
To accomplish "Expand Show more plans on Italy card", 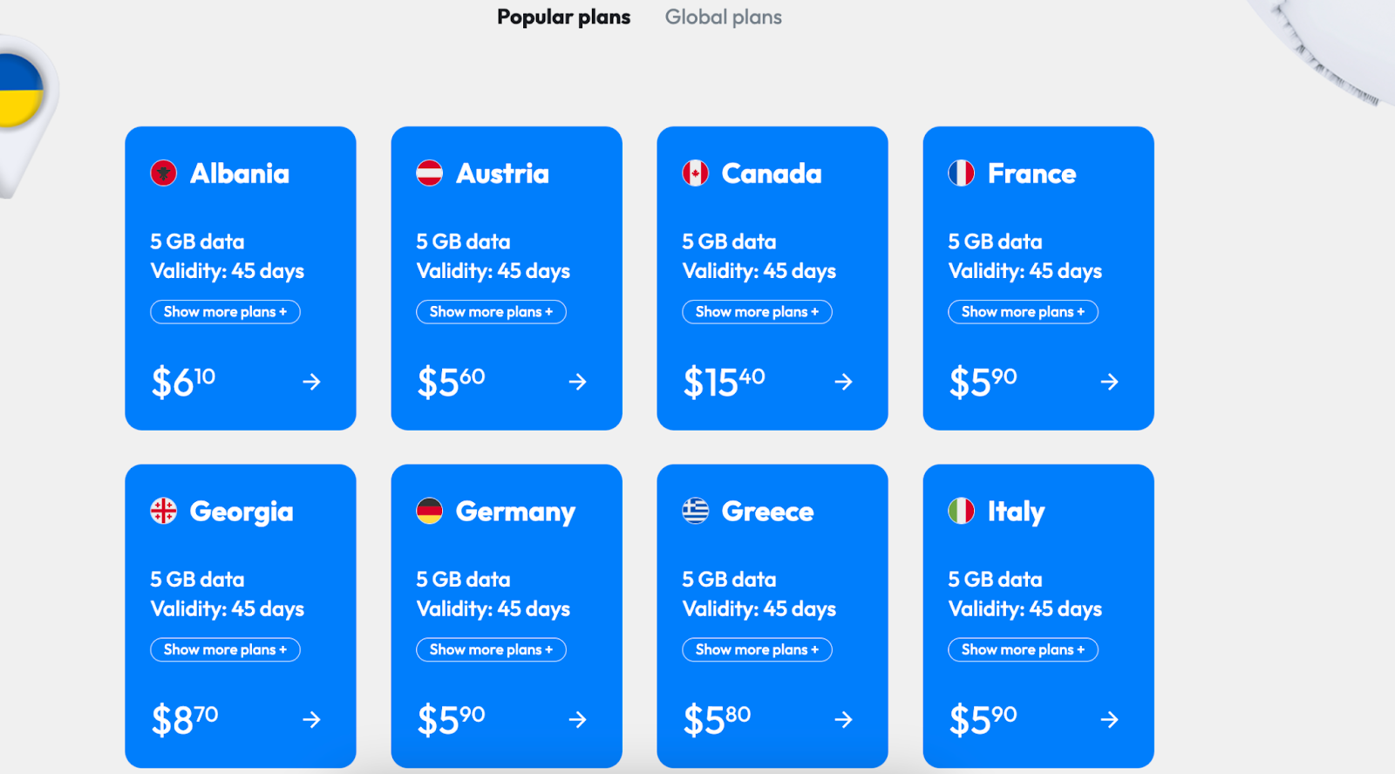I will click(x=1023, y=649).
